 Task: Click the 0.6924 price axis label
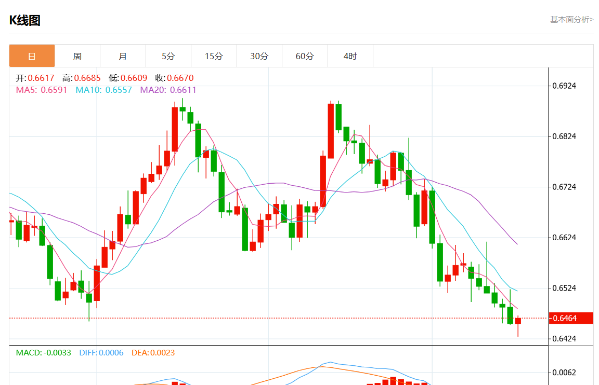(x=564, y=86)
